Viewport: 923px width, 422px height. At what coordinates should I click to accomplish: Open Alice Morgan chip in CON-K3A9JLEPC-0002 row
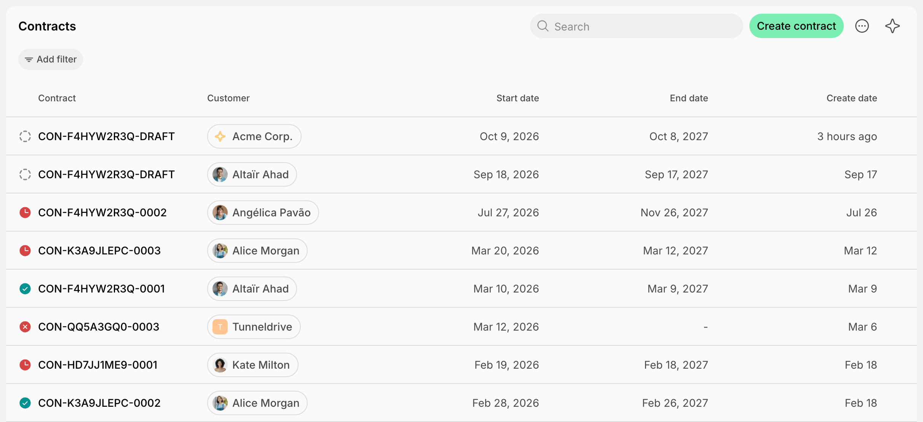(257, 403)
